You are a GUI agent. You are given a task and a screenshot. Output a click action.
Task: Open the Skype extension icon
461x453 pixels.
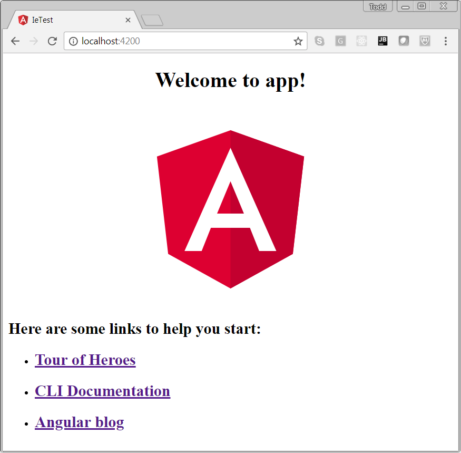(319, 41)
